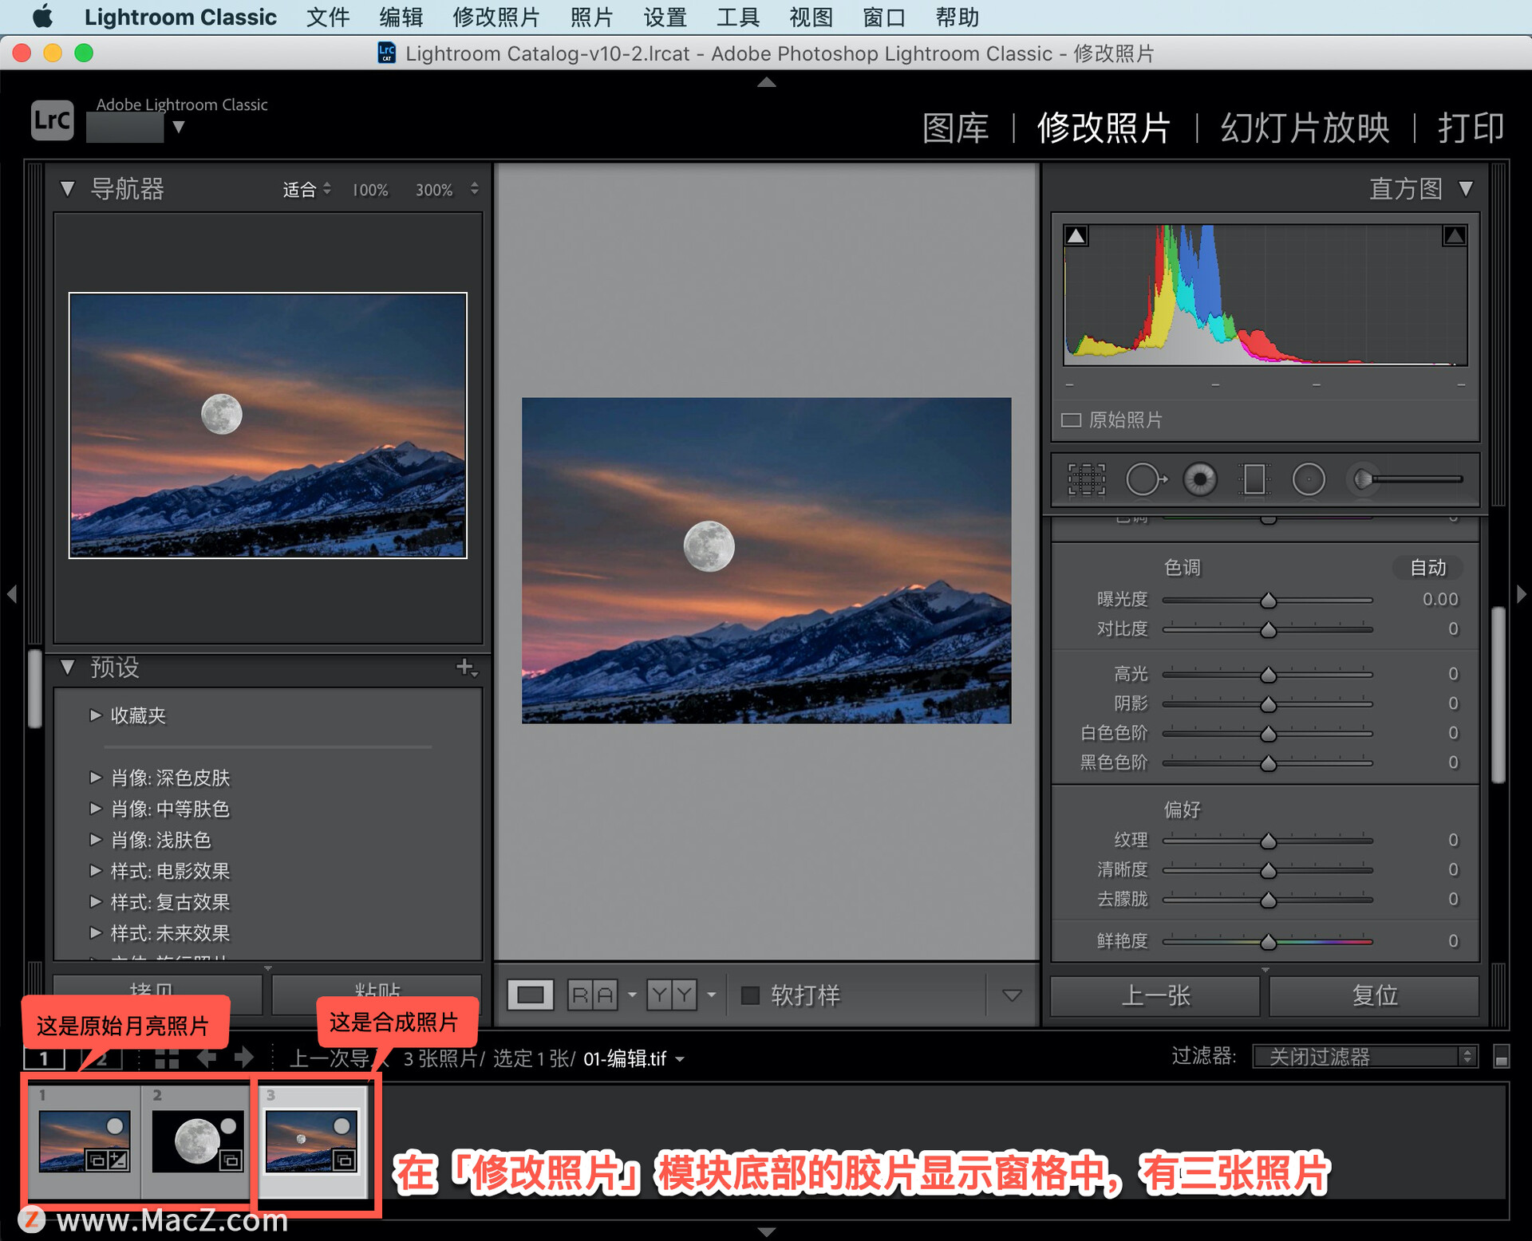
Task: Expand the 收藏夹 preset group
Action: click(96, 715)
